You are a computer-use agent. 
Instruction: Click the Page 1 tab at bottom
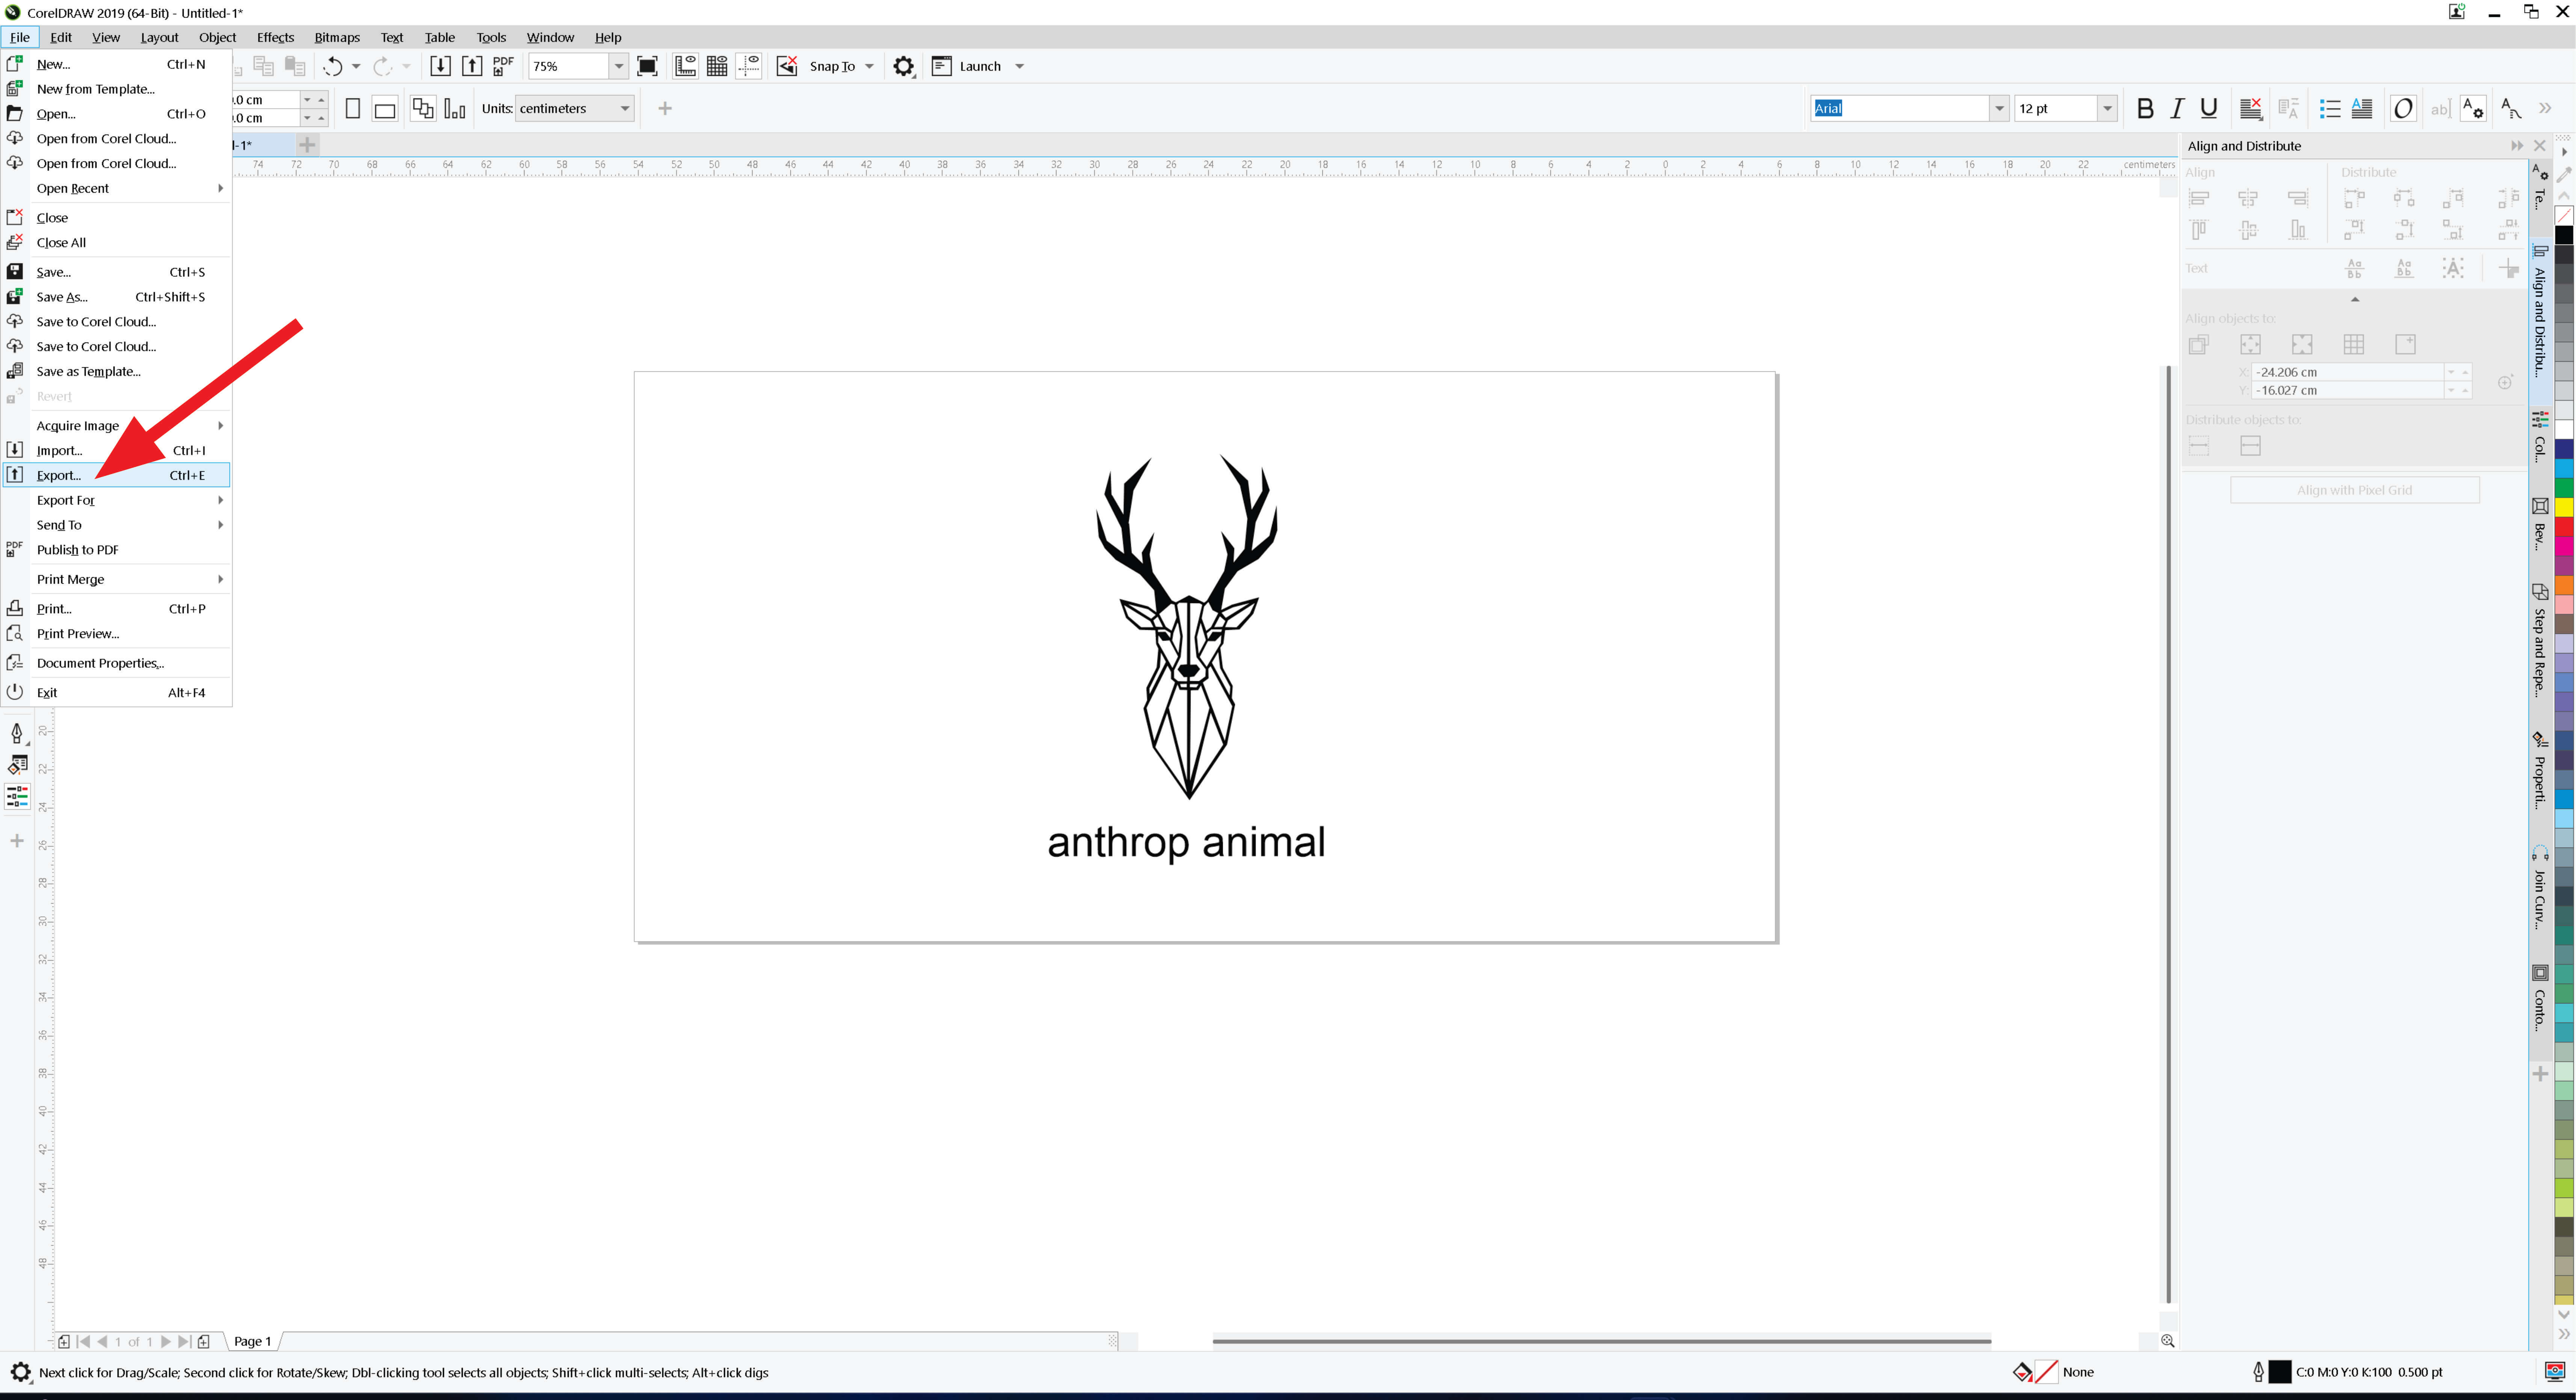pos(252,1341)
